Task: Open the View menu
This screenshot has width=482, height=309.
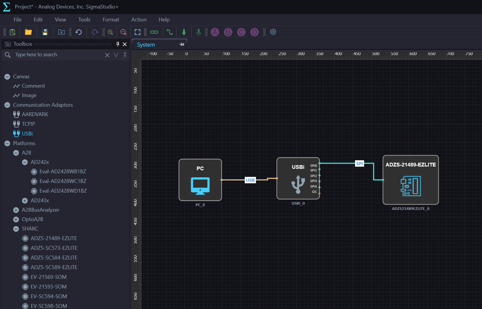Action: tap(60, 20)
